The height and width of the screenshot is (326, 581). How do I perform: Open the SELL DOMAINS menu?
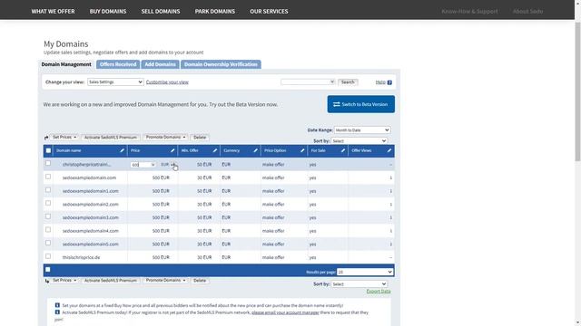coord(161,12)
